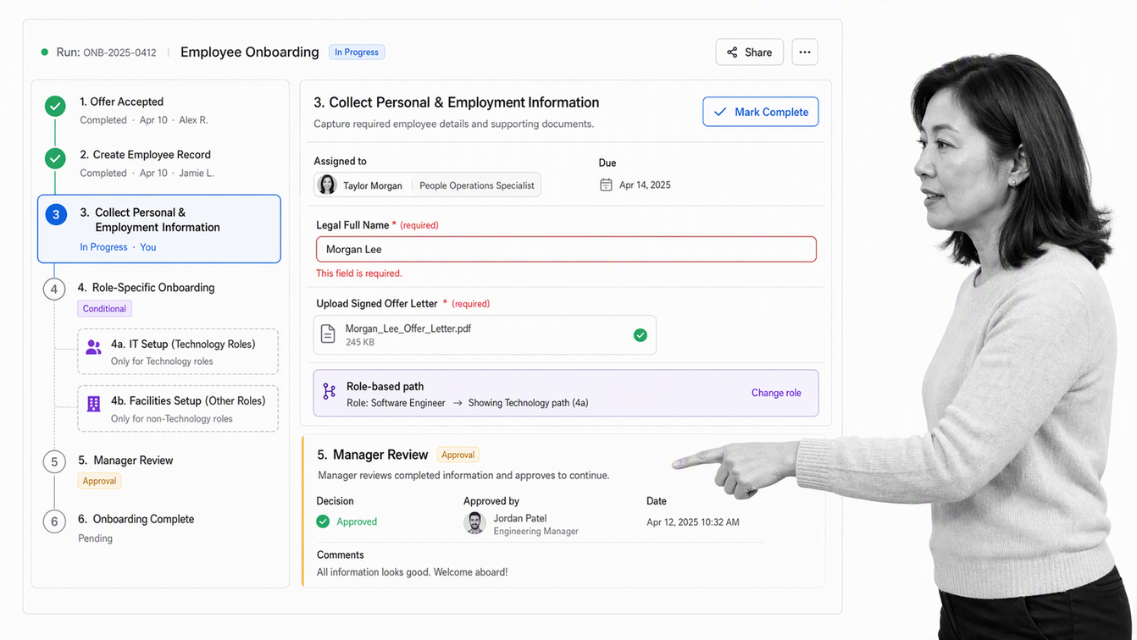Click the green checkmark for Create Employee Record
1137x640 pixels.
click(x=55, y=159)
